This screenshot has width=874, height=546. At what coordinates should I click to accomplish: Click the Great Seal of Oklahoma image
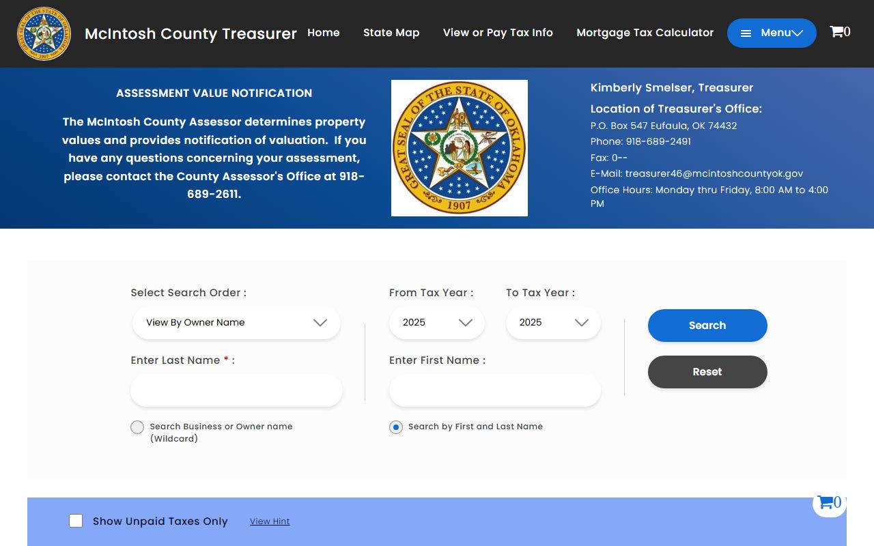coord(460,148)
